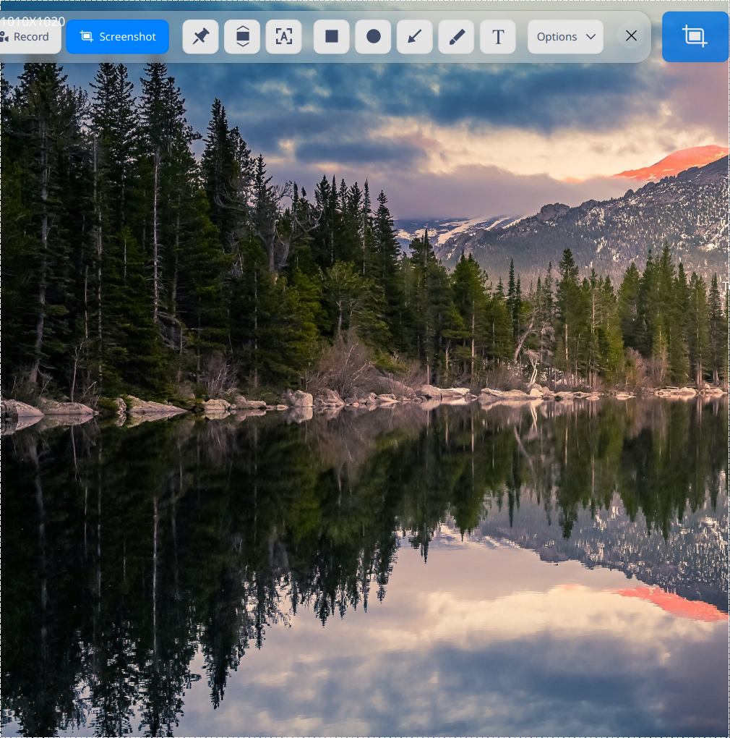This screenshot has height=738, width=730.
Task: Start a scrolling capture
Action: point(242,37)
